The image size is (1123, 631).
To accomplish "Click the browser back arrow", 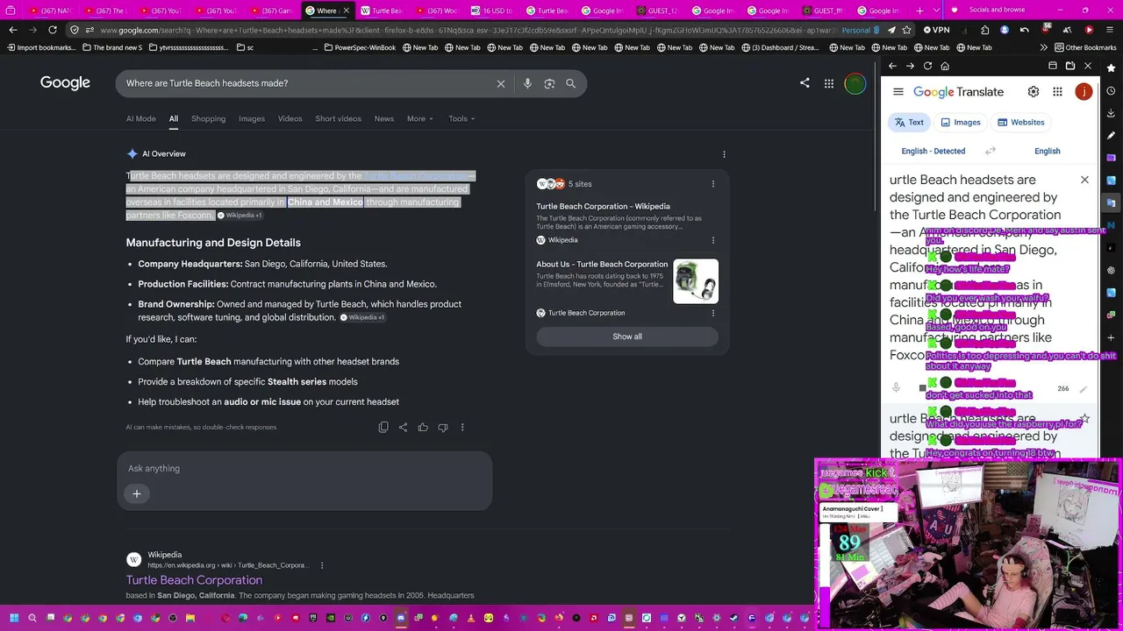I will tap(12, 30).
